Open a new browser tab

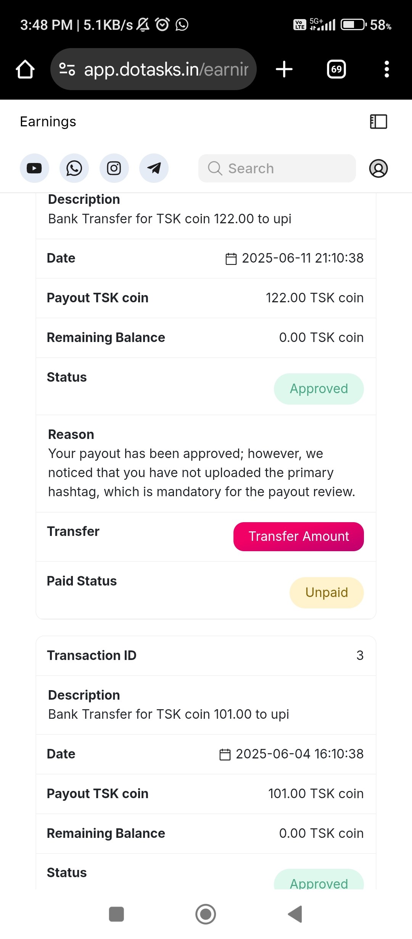pyautogui.click(x=284, y=69)
